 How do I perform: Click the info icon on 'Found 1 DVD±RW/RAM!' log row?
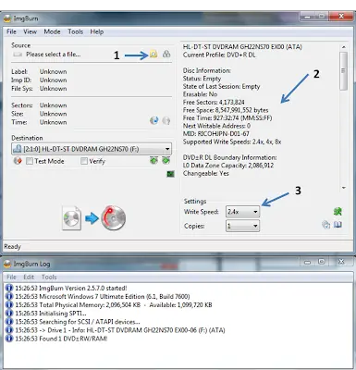pyautogui.click(x=9, y=339)
